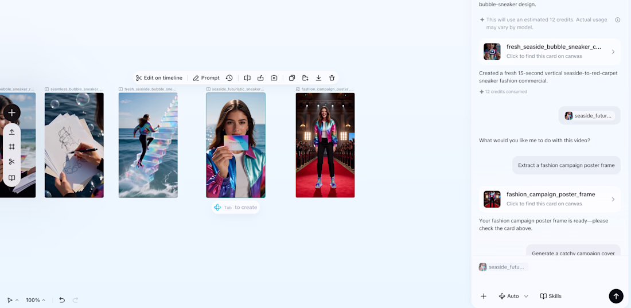Click the split/compare icon in card toolbar
631x308 pixels.
(x=247, y=77)
